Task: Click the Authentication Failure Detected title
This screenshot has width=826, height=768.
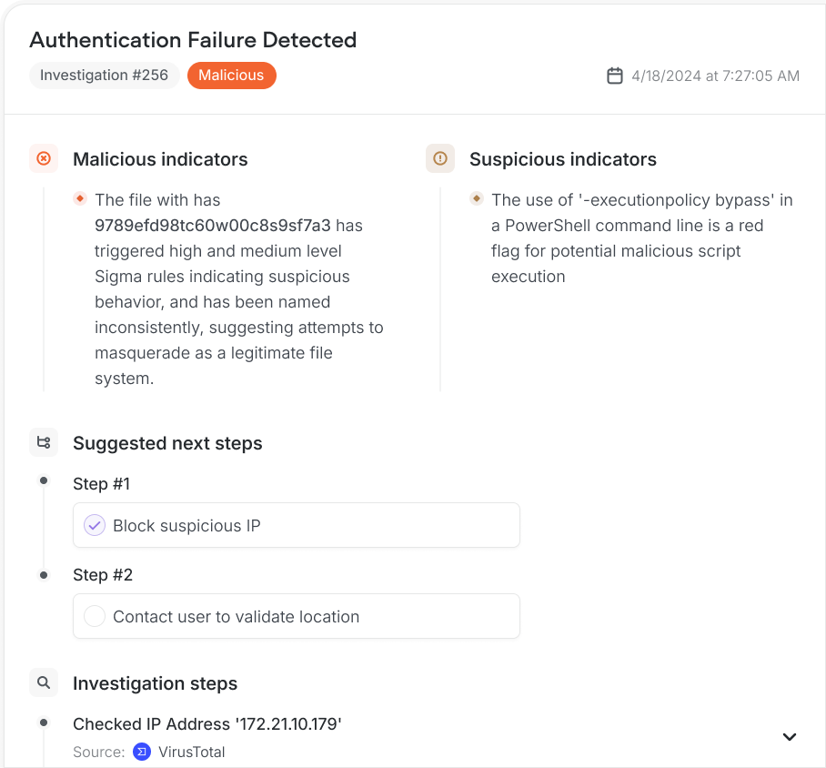Action: 193,40
